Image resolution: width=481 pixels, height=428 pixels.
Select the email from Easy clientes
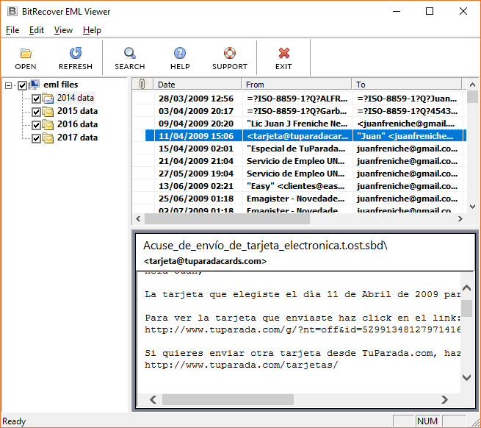coord(299,186)
